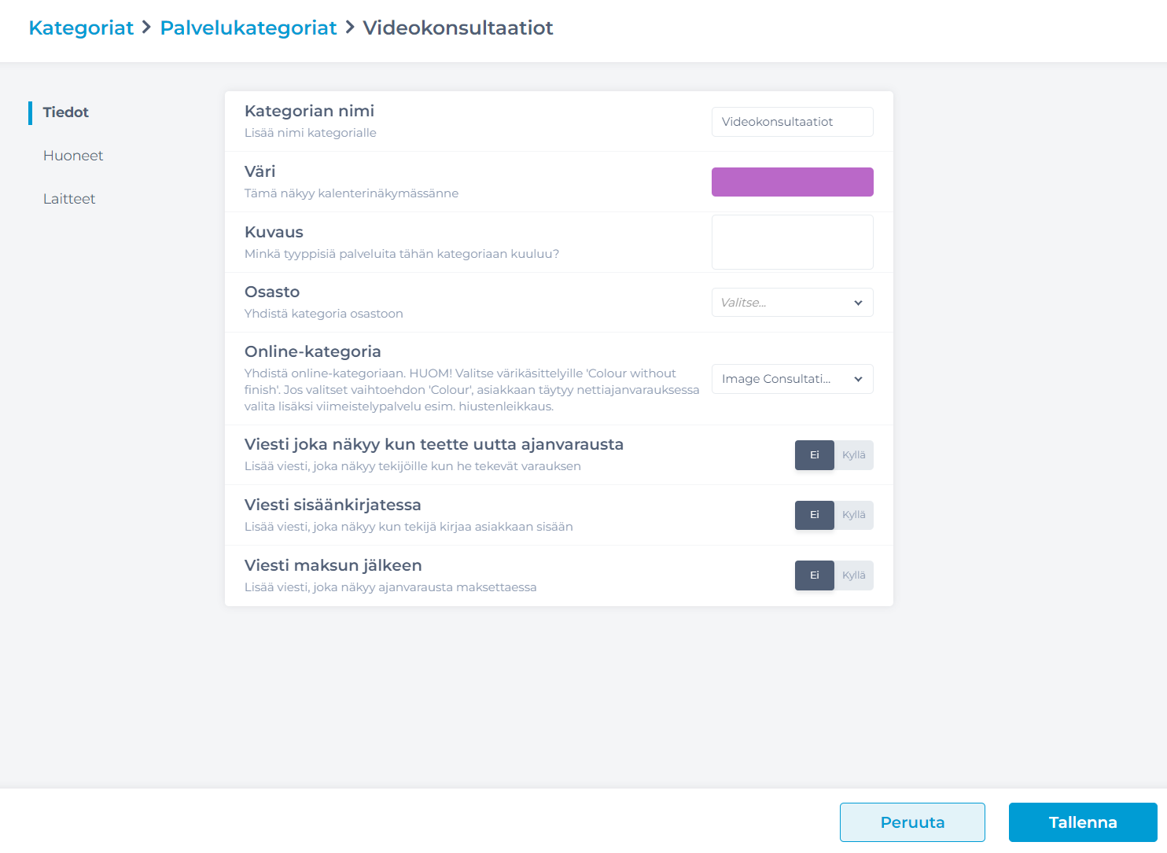Image resolution: width=1167 pixels, height=853 pixels.
Task: Focus the Kategorian nimi text field
Action: [793, 122]
